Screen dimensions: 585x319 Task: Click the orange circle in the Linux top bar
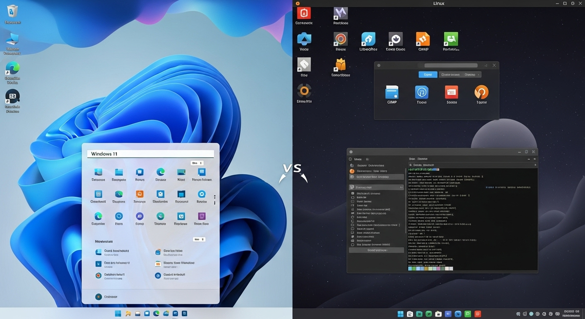297,3
